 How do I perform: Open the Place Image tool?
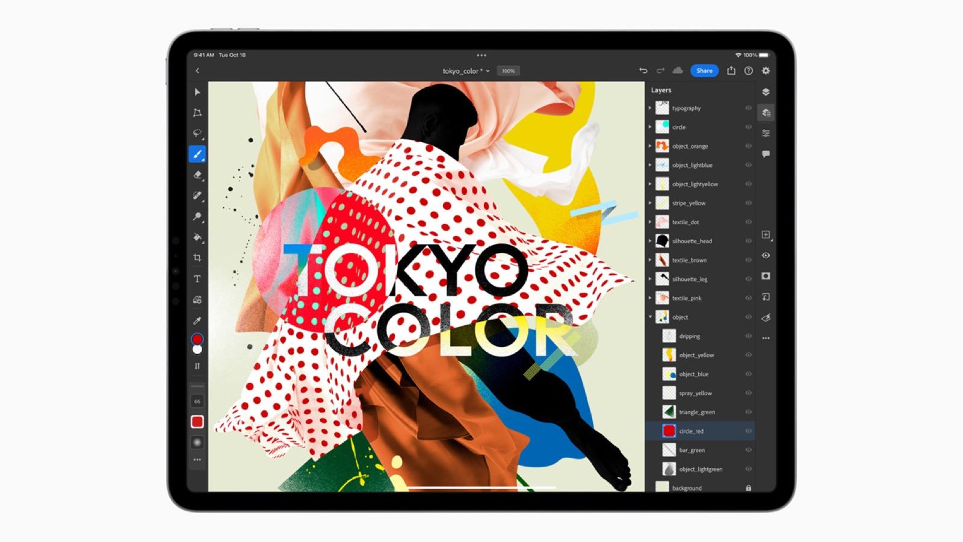tap(197, 299)
